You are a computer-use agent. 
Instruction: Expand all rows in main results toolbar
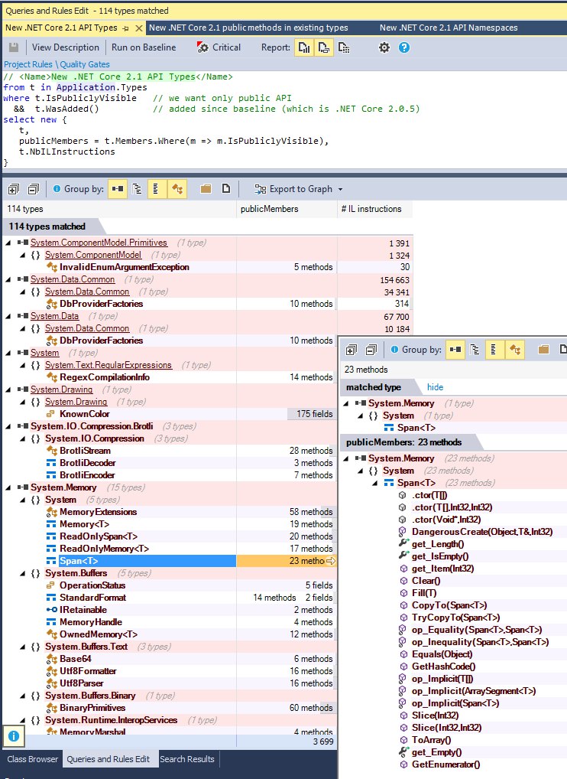tap(13, 189)
